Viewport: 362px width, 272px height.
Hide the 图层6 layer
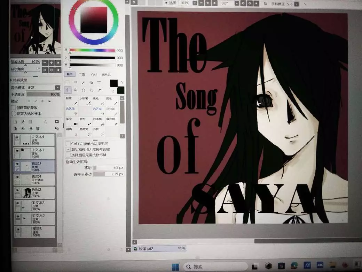[18, 229]
